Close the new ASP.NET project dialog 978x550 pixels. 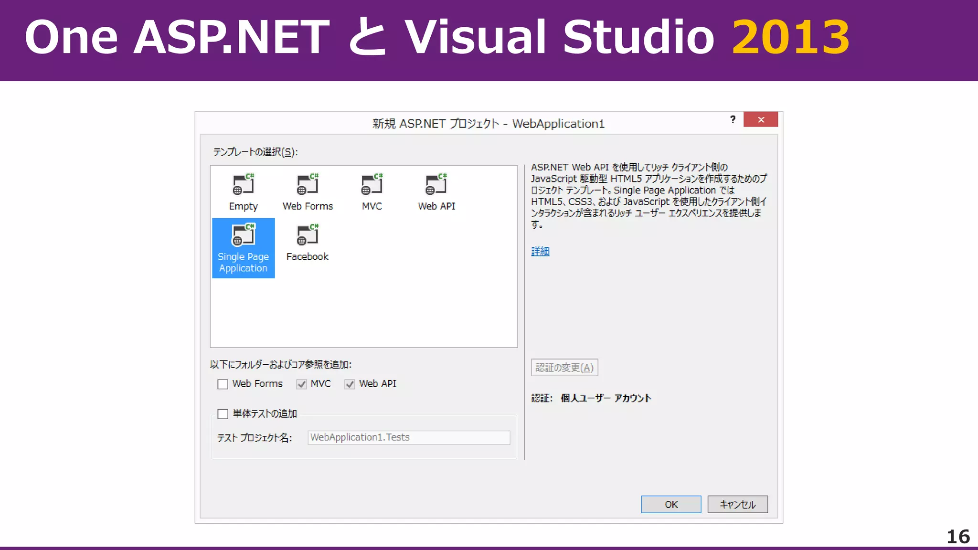761,119
